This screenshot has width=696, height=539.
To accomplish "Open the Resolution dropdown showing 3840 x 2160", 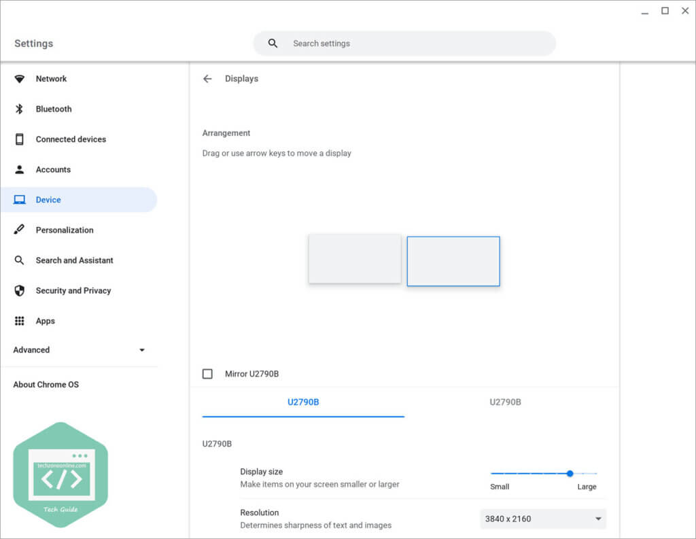I will pyautogui.click(x=542, y=519).
